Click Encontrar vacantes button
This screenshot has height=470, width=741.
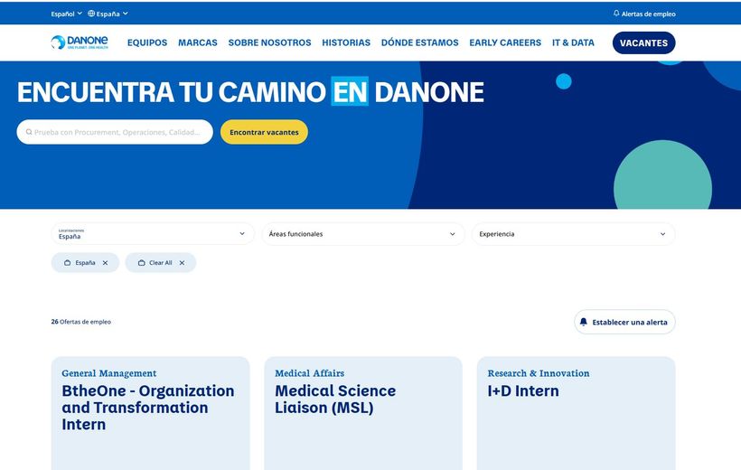click(264, 132)
